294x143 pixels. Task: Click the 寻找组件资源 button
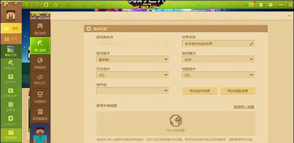click(x=200, y=91)
